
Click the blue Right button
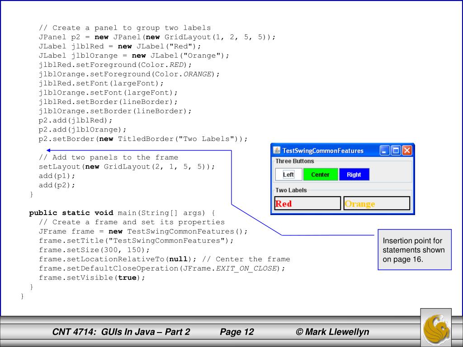point(354,174)
